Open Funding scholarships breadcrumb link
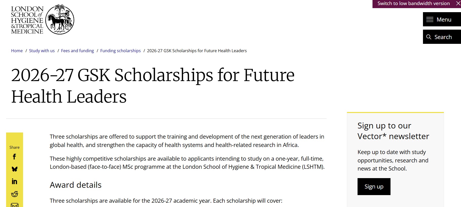 coord(120,51)
